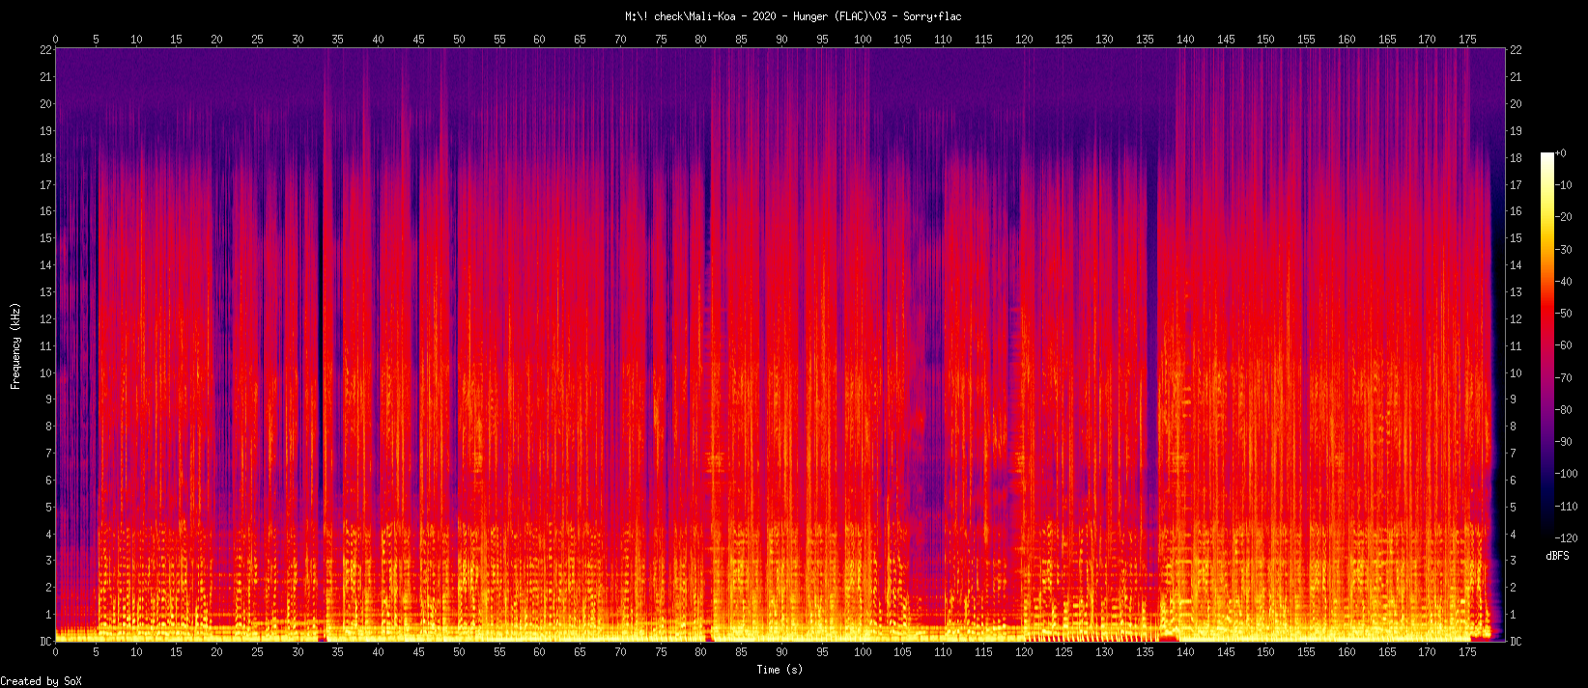Click the '50' tick on the top time axis
The width and height of the screenshot is (1588, 688).
(459, 40)
